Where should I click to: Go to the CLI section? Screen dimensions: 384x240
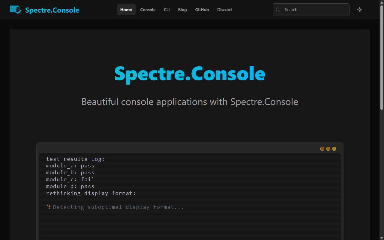coord(167,10)
